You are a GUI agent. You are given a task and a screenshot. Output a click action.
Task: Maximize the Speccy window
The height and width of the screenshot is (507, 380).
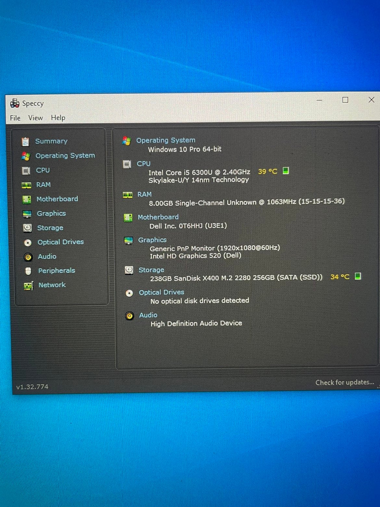[345, 100]
